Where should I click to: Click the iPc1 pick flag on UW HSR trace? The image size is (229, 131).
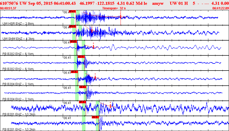(x=72, y=11)
